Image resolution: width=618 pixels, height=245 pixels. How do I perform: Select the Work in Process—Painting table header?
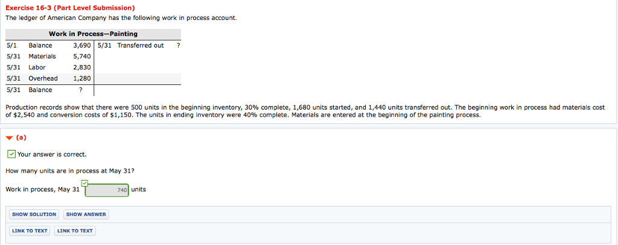(93, 34)
